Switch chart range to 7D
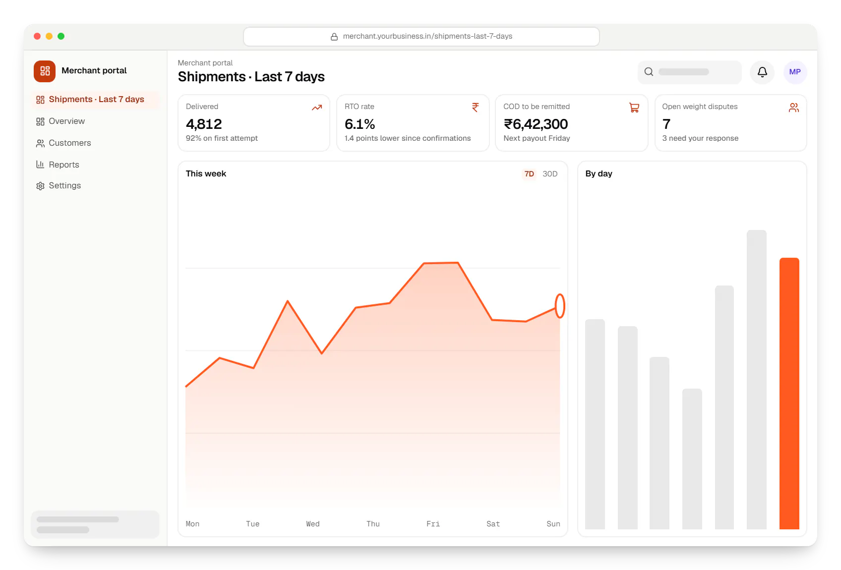Screen dimensions: 841x570 (529, 174)
